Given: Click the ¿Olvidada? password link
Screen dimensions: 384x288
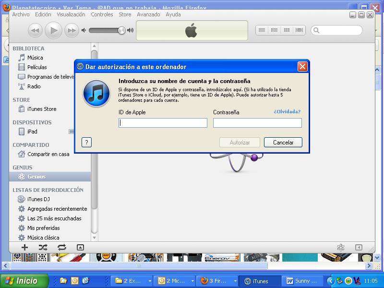Looking at the screenshot, I should point(287,112).
